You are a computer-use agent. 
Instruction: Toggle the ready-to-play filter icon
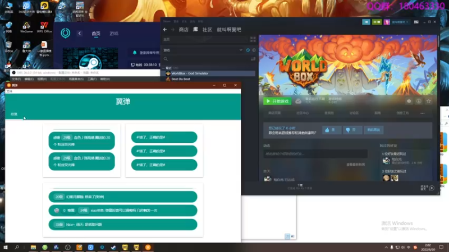pos(254,50)
